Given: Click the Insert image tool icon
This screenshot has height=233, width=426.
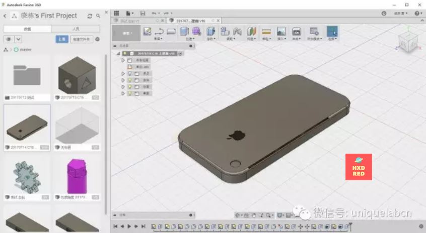Looking at the screenshot, I should [x=281, y=31].
